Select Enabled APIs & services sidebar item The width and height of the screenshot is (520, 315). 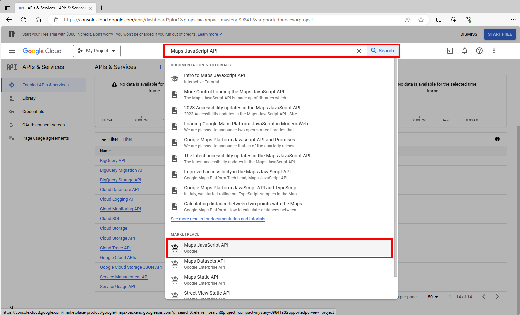(x=44, y=85)
